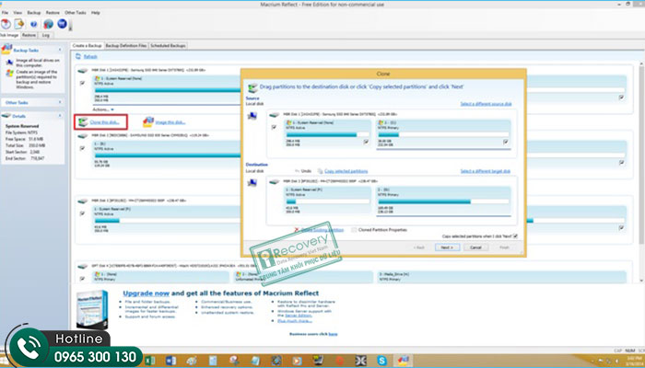This screenshot has width=645, height=368.
Task: Open the Other Tasks menu
Action: click(76, 13)
